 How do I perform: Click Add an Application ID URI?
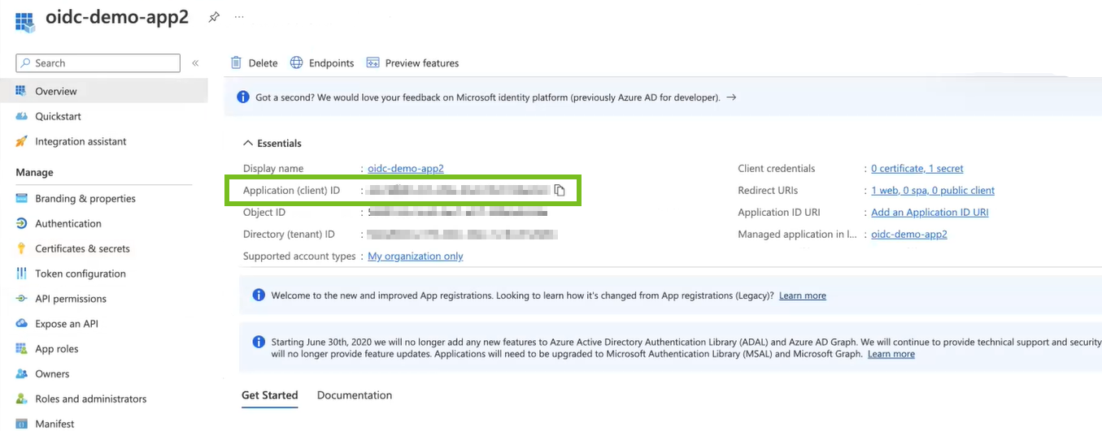click(930, 212)
